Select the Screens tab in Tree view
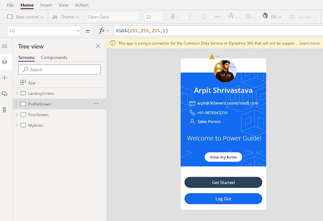Screen dimensions: 323x221 [x=26, y=57]
